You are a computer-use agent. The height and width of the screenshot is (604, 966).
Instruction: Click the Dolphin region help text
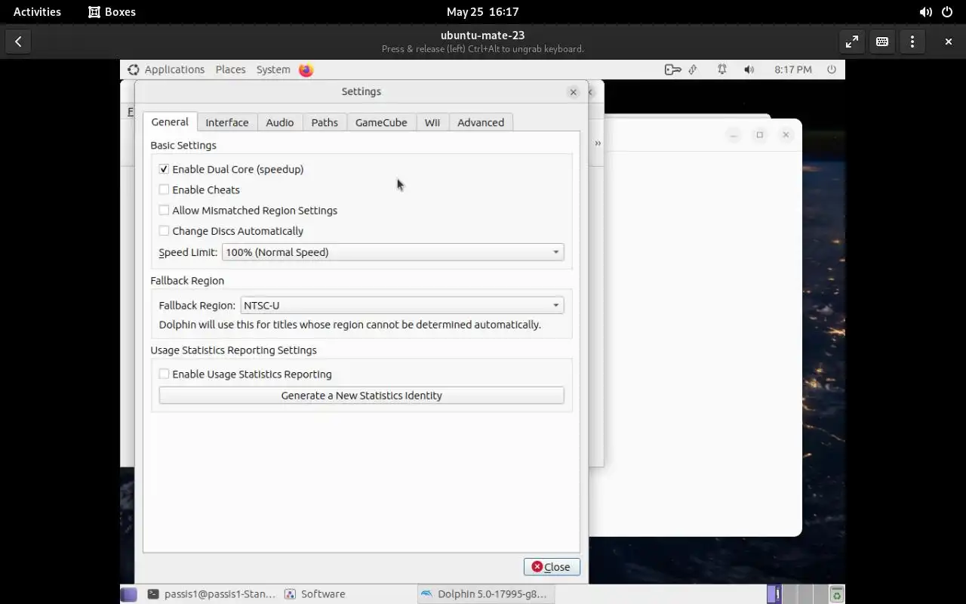tap(349, 325)
